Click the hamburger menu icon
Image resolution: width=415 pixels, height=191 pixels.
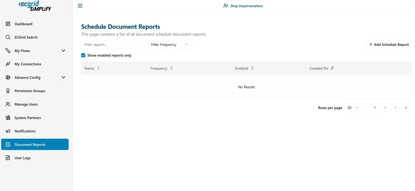click(x=80, y=6)
